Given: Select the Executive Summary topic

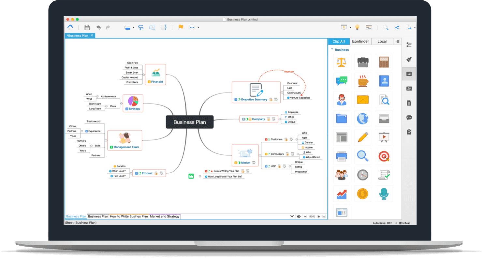Looking at the screenshot, I should [x=256, y=92].
